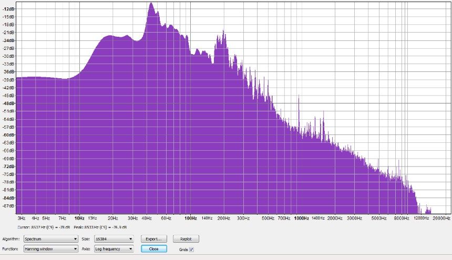
Task: Open the Size dropdown showing 16384
Action: 114,239
